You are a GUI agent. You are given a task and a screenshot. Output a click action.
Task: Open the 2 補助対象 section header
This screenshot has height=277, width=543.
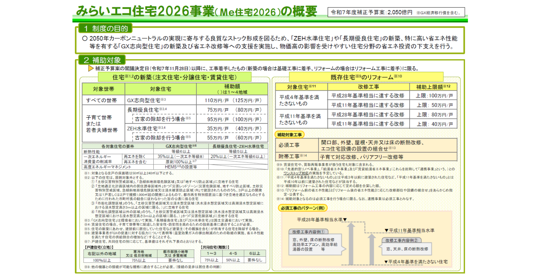(102, 60)
